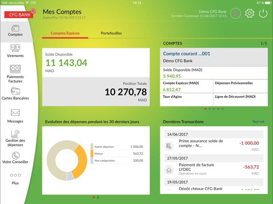Open Prime assurance solde de compte transaction
Image resolution: width=273 pixels, height=204 pixels.
214,146
